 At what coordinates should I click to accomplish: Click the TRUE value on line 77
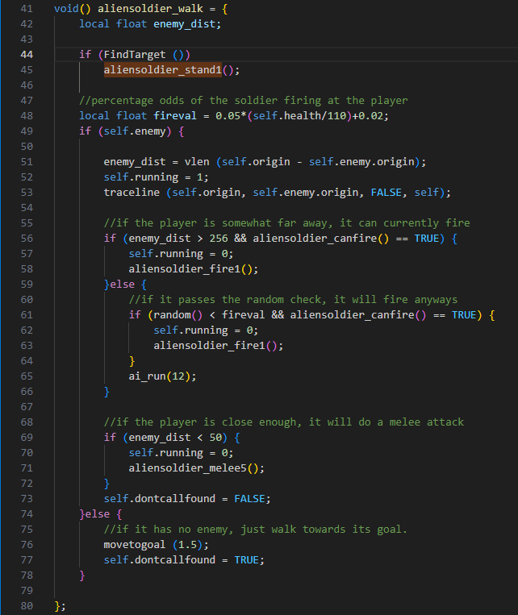click(x=247, y=559)
